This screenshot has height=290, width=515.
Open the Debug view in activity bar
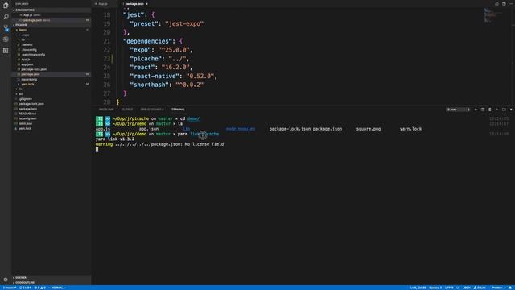point(6,39)
